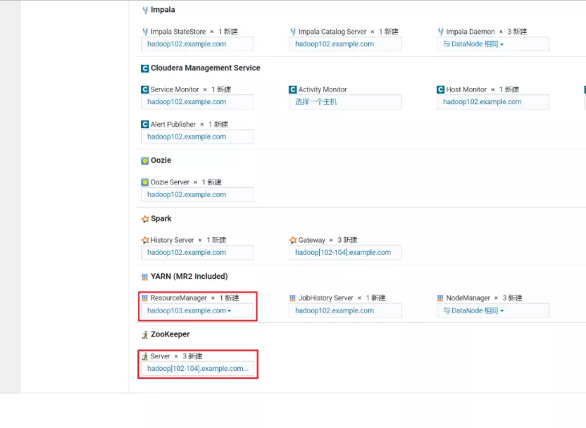Click the "ResourceManager" role label
Screen dimensions: 586x428
179,298
